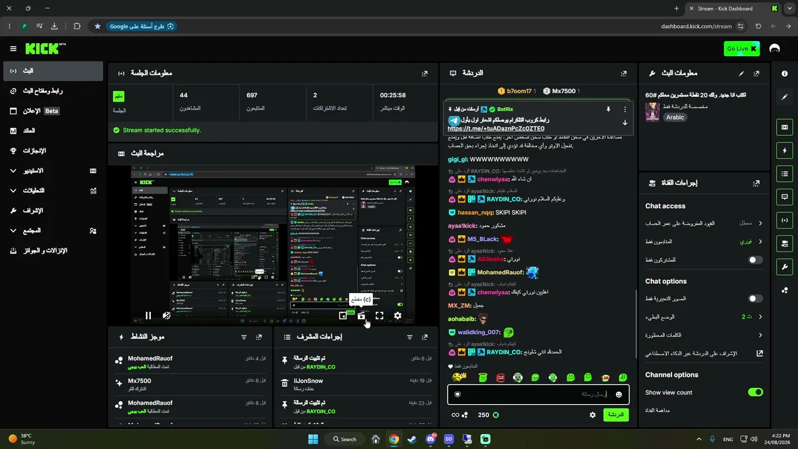The height and width of the screenshot is (449, 798).
Task: Click the green الدردشة send button
Action: [x=616, y=415]
